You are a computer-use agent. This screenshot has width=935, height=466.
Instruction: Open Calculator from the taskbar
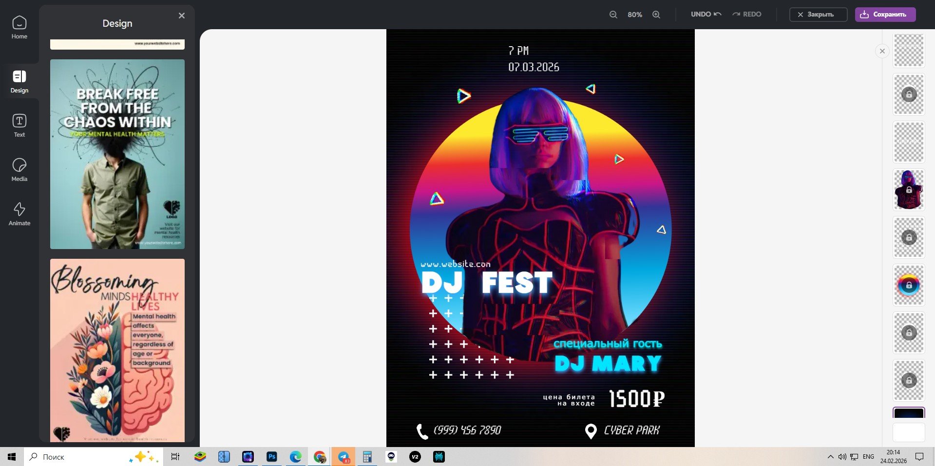click(367, 457)
